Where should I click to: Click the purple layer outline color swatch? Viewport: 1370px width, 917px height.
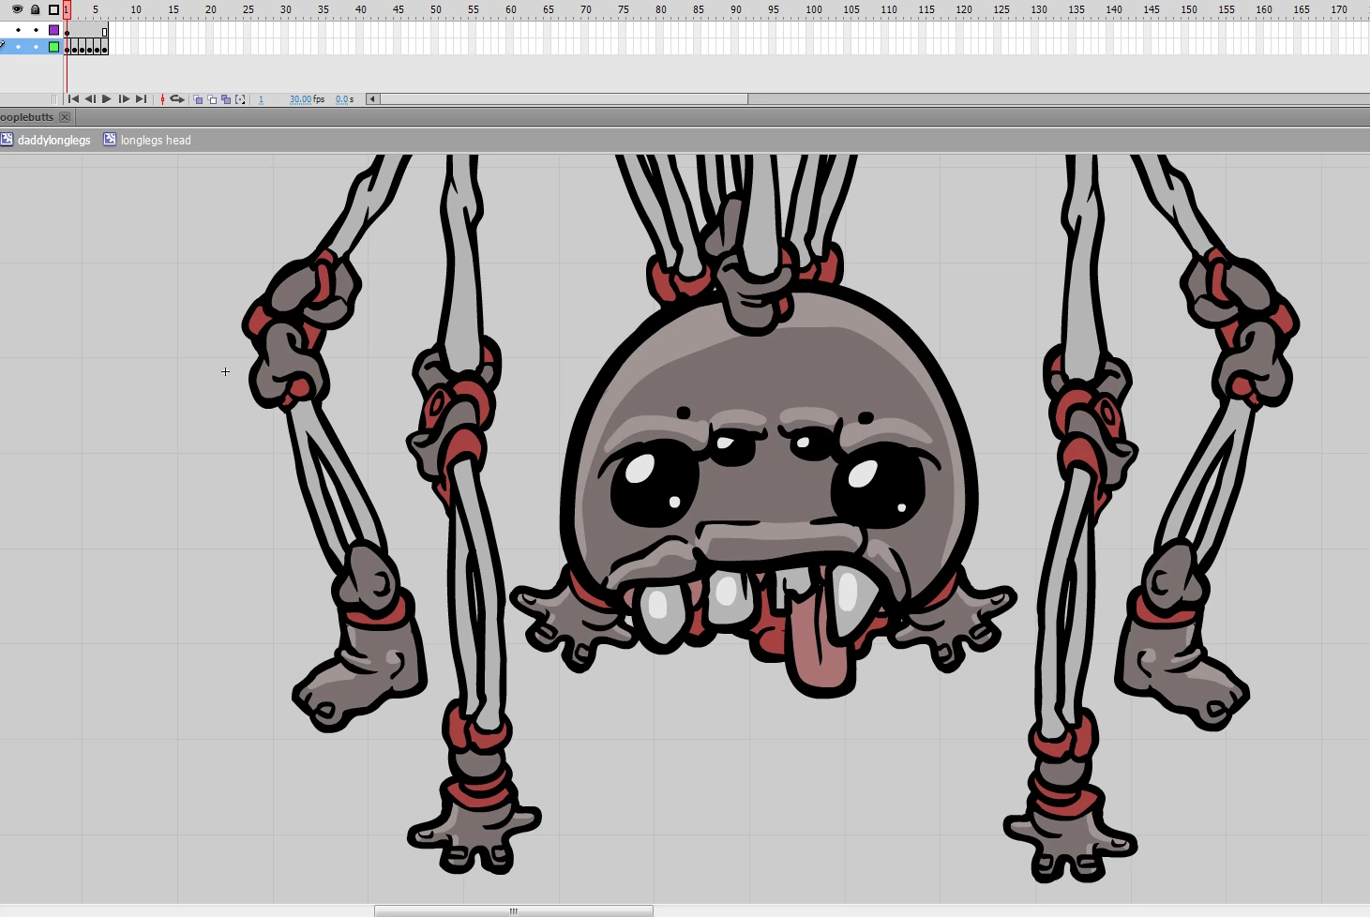pyautogui.click(x=53, y=30)
